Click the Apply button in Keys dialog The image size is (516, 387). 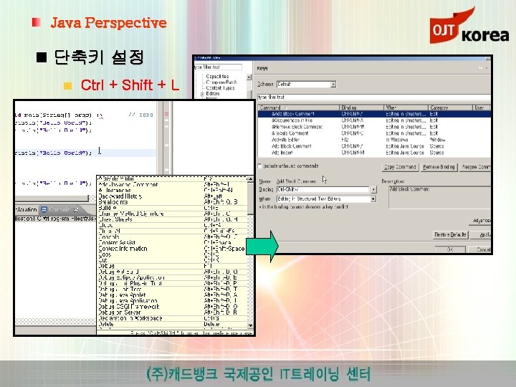click(x=481, y=234)
